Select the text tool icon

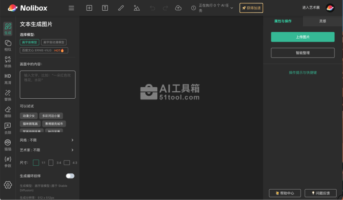click(105, 8)
